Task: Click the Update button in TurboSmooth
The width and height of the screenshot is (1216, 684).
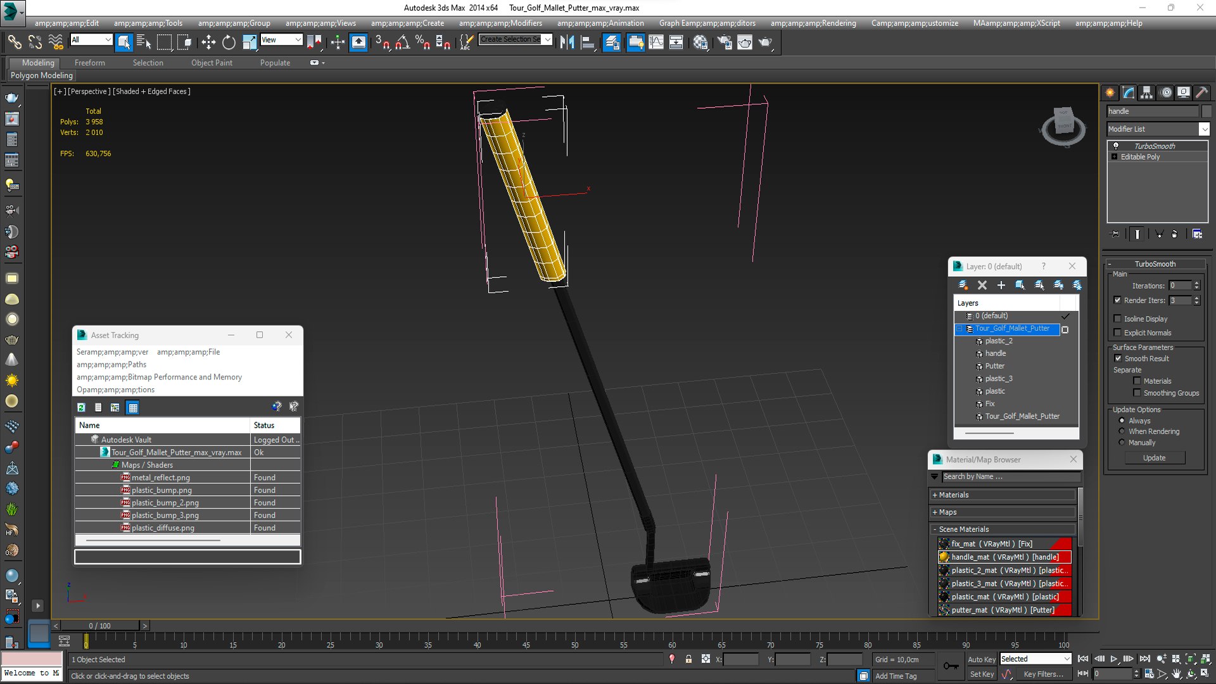Action: (1155, 458)
